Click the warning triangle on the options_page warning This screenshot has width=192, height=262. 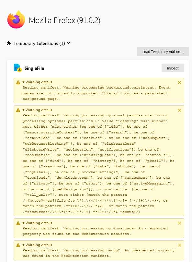click(18, 223)
